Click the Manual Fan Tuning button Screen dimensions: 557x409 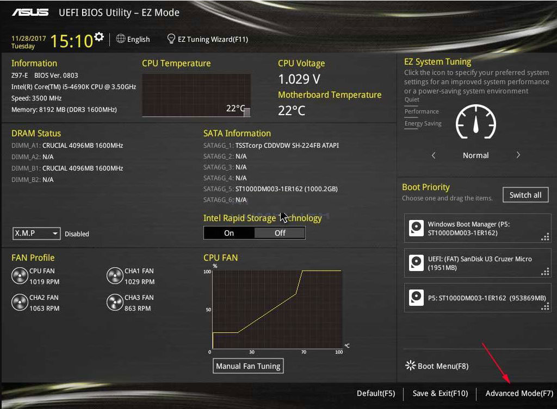tap(248, 366)
